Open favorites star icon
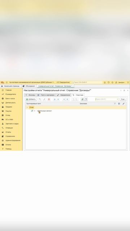 (112, 83)
